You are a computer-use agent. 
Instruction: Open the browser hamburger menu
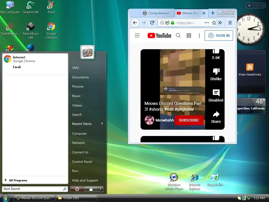coord(230,23)
